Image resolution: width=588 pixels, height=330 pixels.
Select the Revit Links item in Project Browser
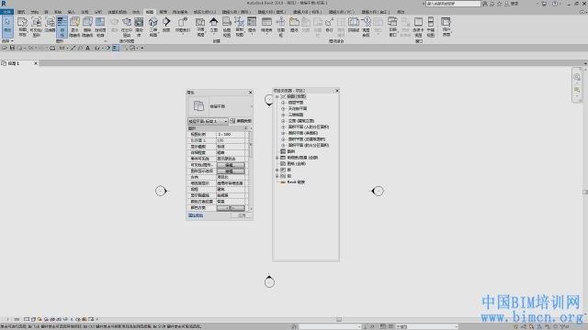(x=296, y=181)
